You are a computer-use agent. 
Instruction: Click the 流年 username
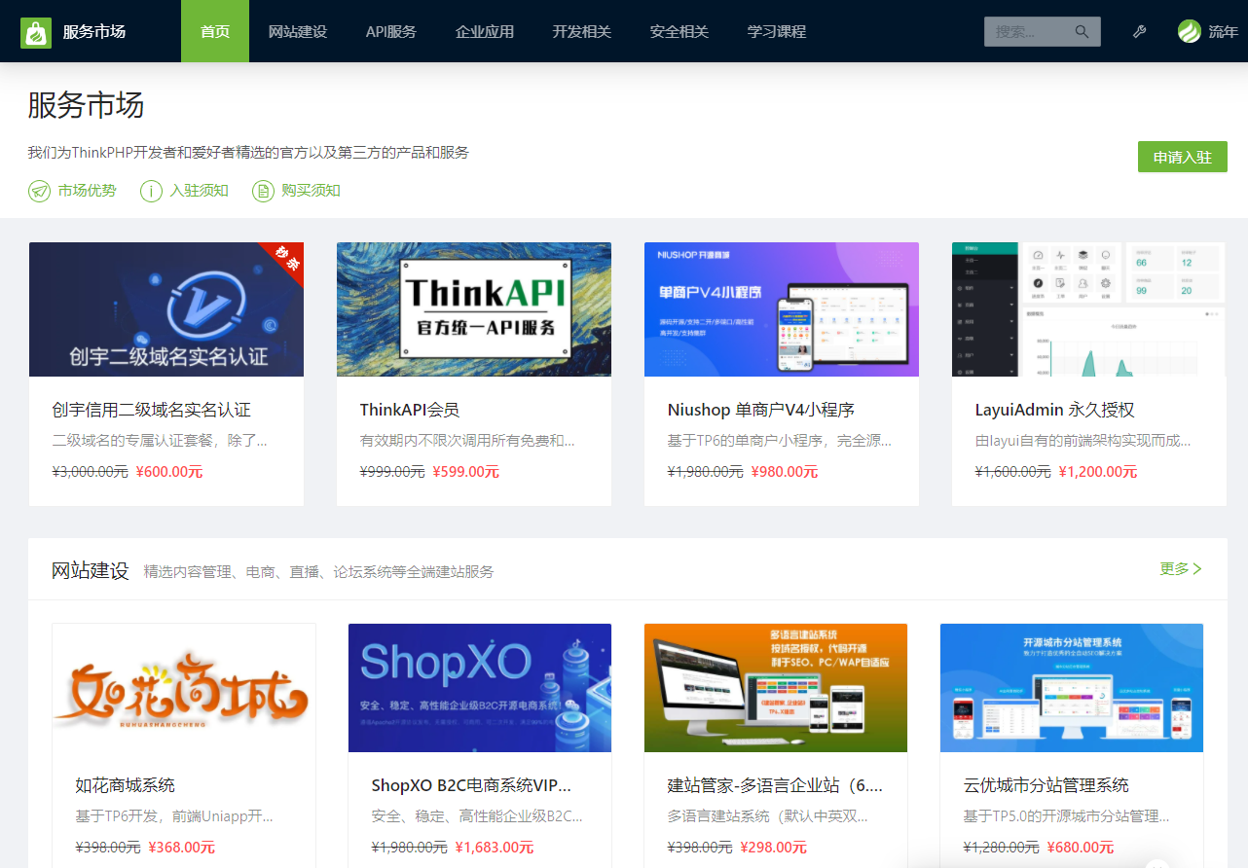click(1224, 32)
